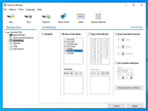Uncheck the Thursday checkbox
The image size is (148, 111).
66,46
